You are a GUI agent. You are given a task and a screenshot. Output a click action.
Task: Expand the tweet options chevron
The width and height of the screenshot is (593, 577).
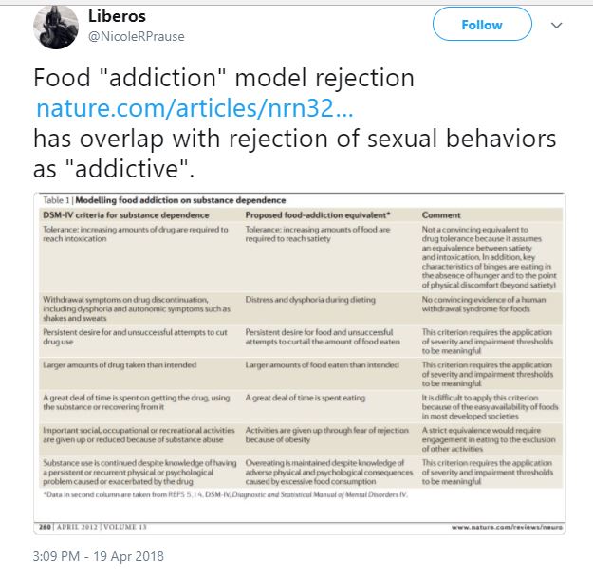(556, 26)
